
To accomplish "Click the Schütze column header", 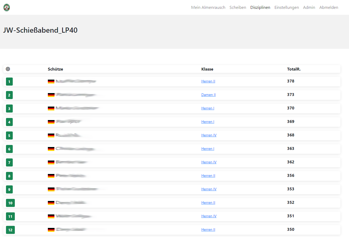I will point(55,69).
